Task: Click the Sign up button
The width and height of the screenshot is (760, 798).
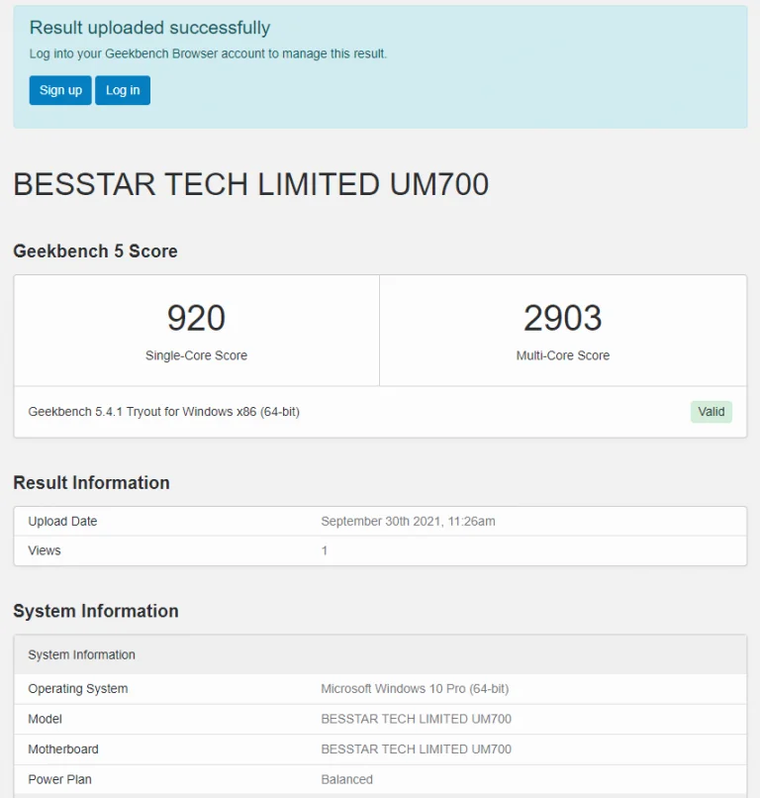Action: (x=60, y=90)
